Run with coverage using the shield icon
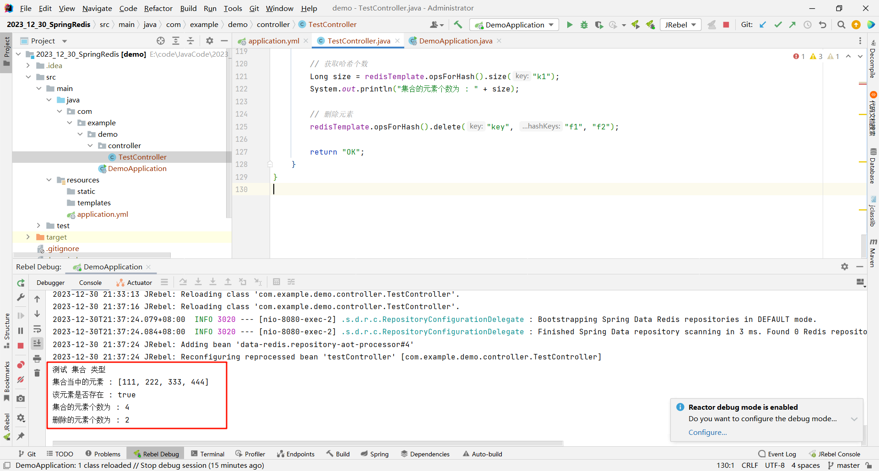This screenshot has height=471, width=879. 599,25
